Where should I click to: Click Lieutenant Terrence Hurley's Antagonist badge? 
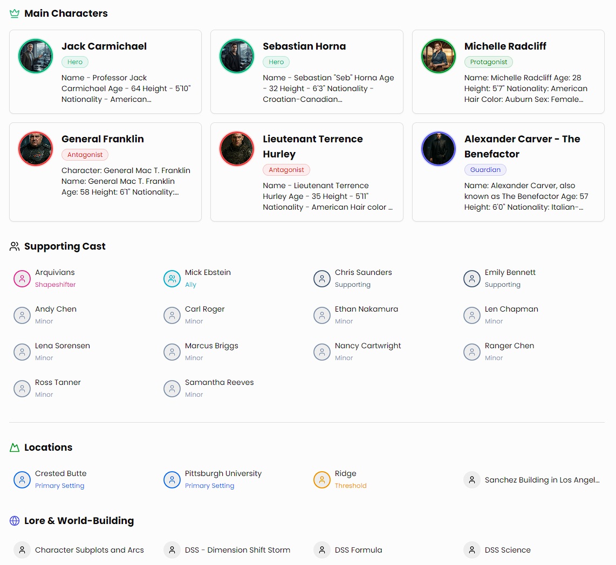(x=286, y=170)
